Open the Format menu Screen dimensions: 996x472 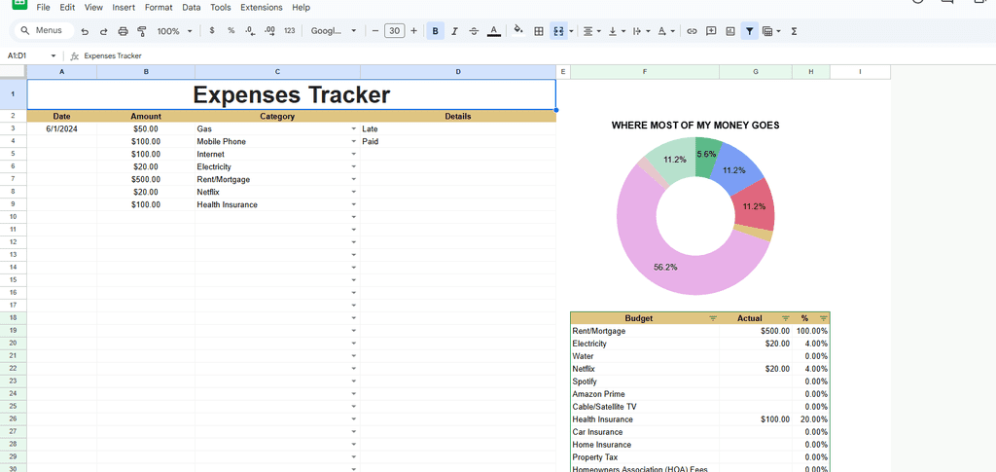tap(159, 8)
